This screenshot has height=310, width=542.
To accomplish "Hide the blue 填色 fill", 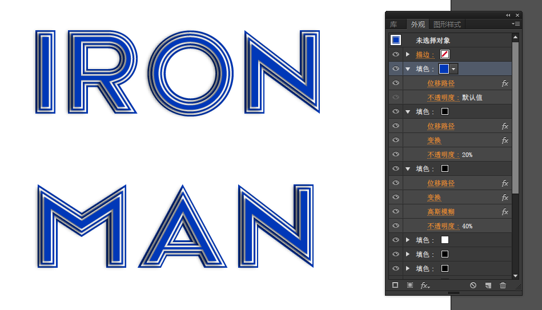I will pyautogui.click(x=396, y=69).
